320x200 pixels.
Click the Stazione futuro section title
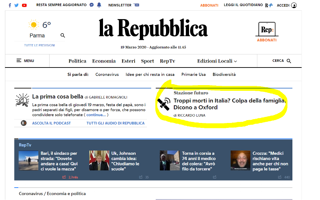tap(191, 93)
